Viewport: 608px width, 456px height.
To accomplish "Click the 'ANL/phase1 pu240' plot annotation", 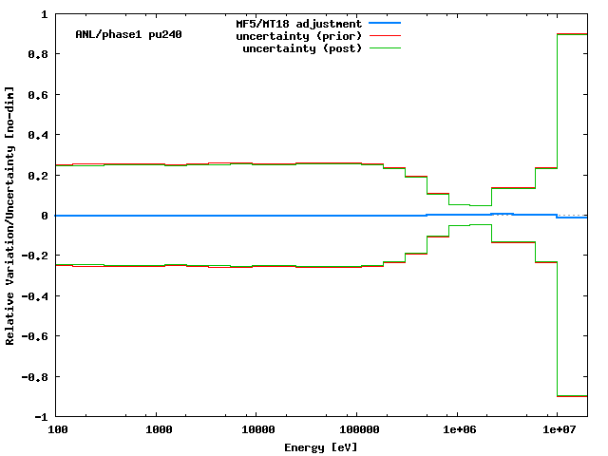I will pos(128,34).
